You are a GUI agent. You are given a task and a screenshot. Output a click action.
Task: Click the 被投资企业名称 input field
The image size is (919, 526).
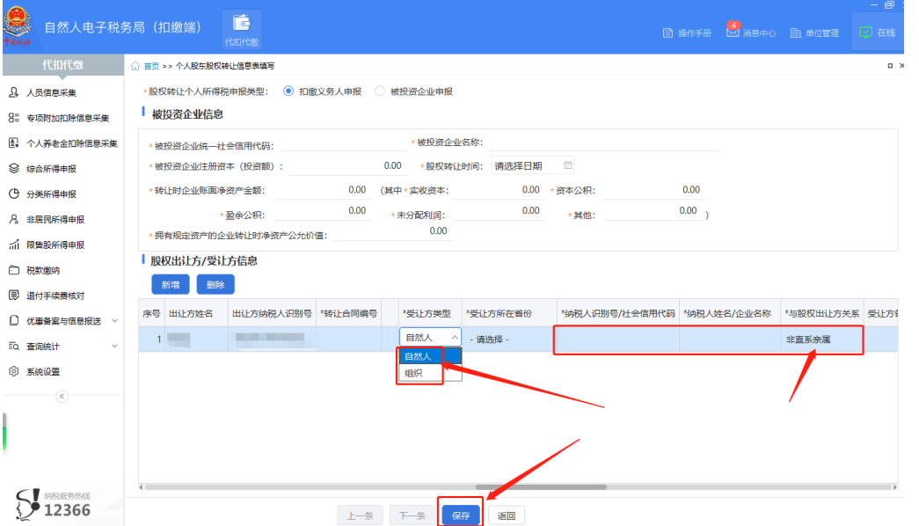pyautogui.click(x=603, y=142)
